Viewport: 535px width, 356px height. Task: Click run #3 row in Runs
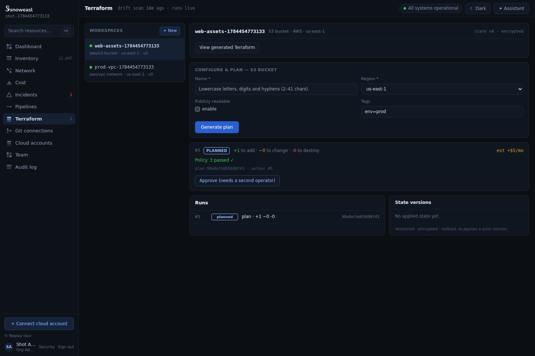(x=287, y=217)
